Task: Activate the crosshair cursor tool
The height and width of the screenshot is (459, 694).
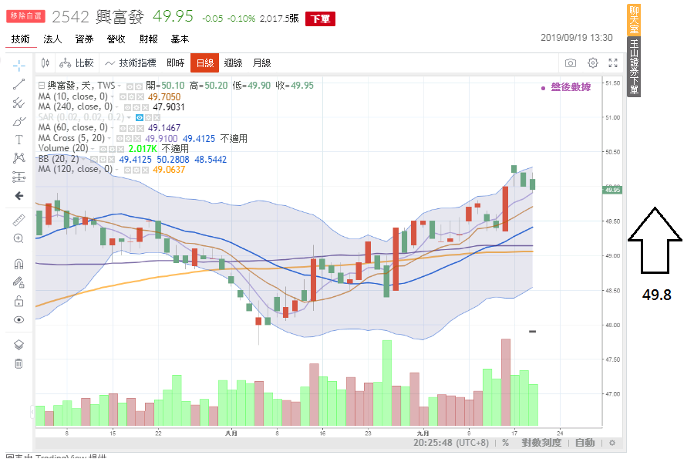Action: [19, 66]
